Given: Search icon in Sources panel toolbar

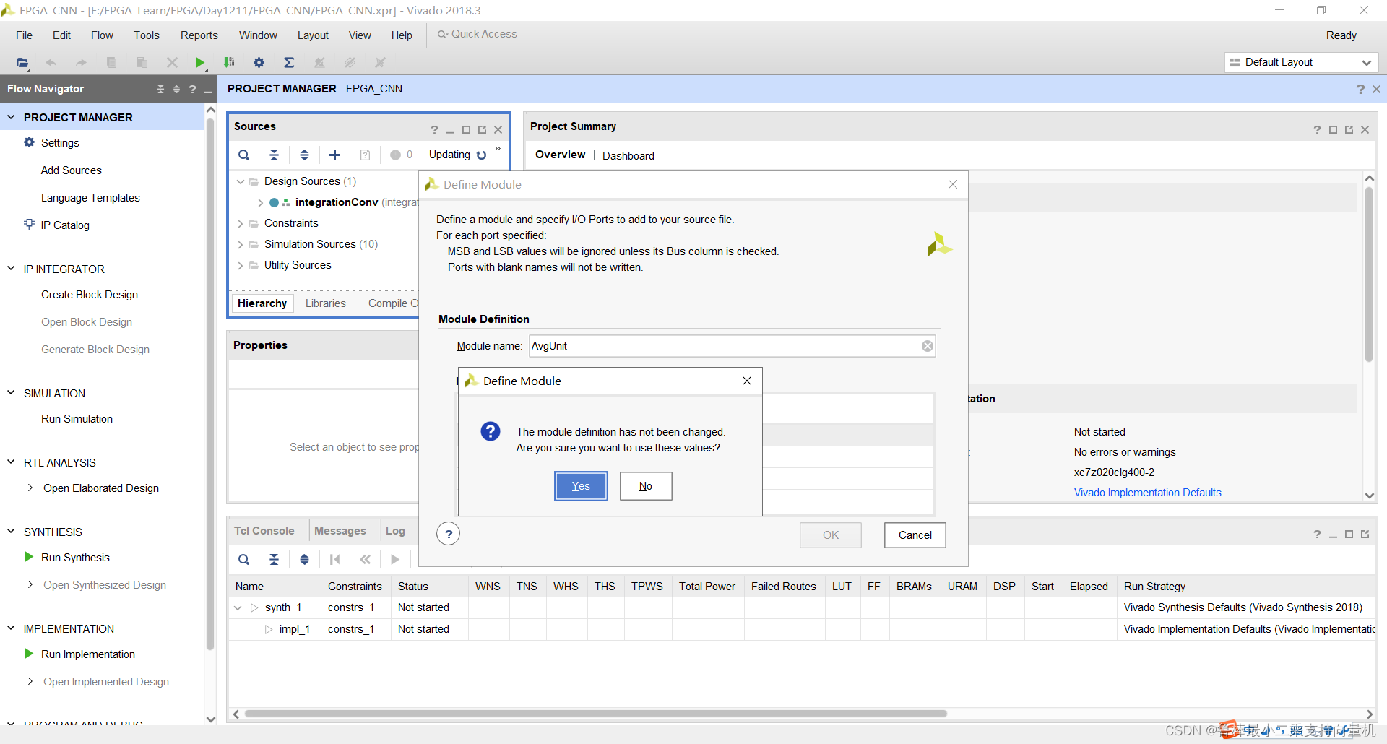Looking at the screenshot, I should click(244, 155).
